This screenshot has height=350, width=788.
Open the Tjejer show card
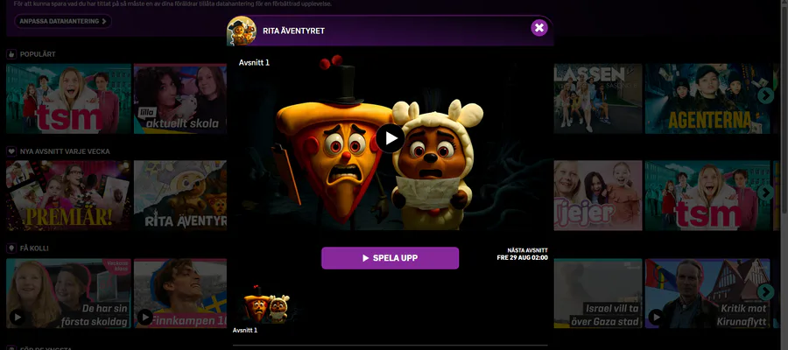598,195
